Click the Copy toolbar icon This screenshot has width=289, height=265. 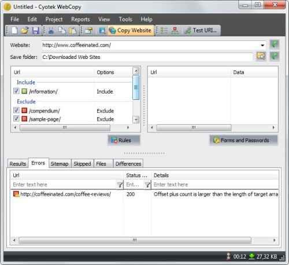62,31
